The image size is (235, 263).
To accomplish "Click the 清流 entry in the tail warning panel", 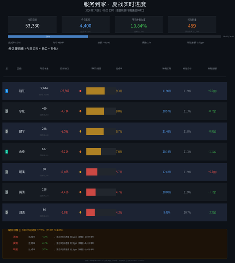I will click(16, 237).
